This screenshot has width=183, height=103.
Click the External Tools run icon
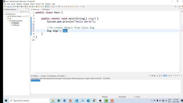pyautogui.click(x=25, y=7)
